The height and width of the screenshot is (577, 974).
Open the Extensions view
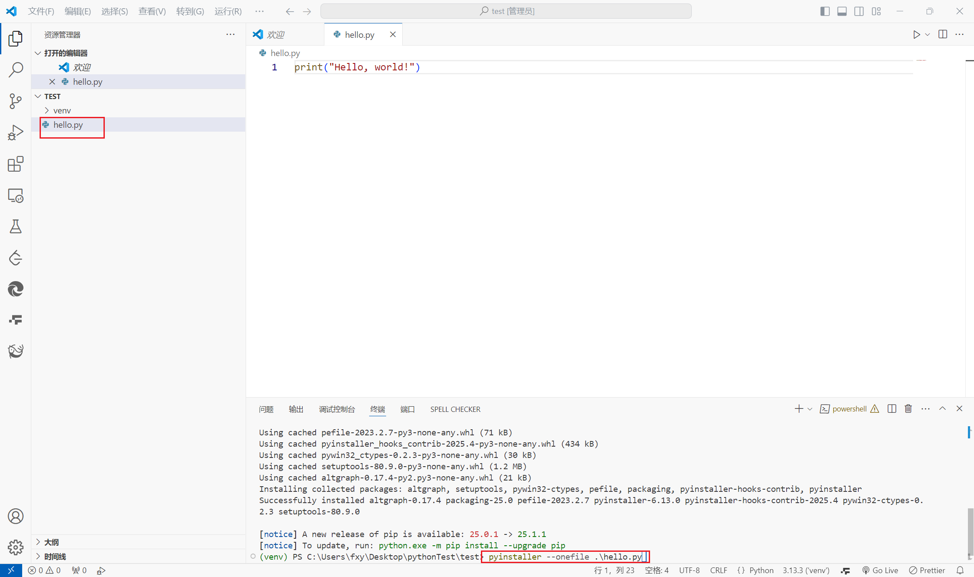(16, 164)
